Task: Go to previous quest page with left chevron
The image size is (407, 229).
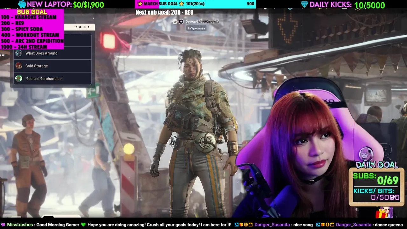Action: pyautogui.click(x=76, y=27)
